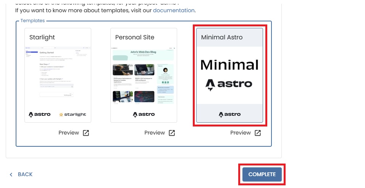Click the "Starlight" card title
Viewport: 365px width, 188px height.
point(42,37)
